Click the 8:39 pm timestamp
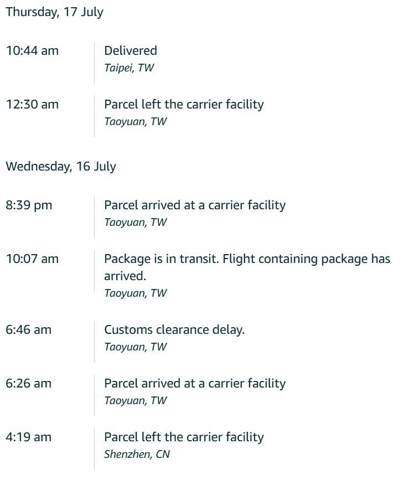Image resolution: width=404 pixels, height=480 pixels. pyautogui.click(x=29, y=205)
